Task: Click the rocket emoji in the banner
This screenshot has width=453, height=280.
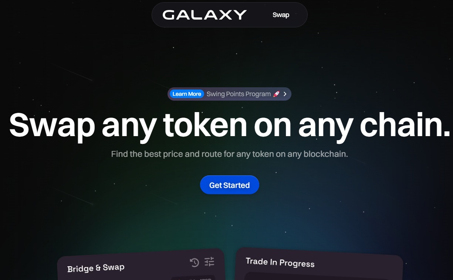Action: pos(276,94)
